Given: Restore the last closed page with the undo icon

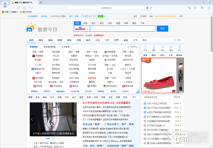Looking at the screenshot, I should point(30,8).
